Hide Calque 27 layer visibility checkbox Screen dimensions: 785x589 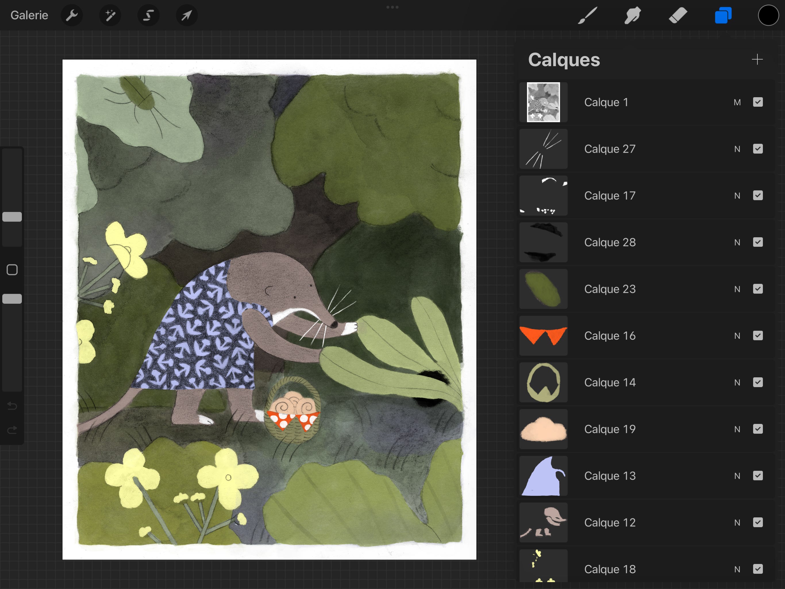[758, 149]
